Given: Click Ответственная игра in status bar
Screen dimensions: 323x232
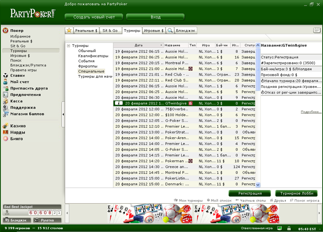Looking at the screenshot, I should [x=257, y=228].
